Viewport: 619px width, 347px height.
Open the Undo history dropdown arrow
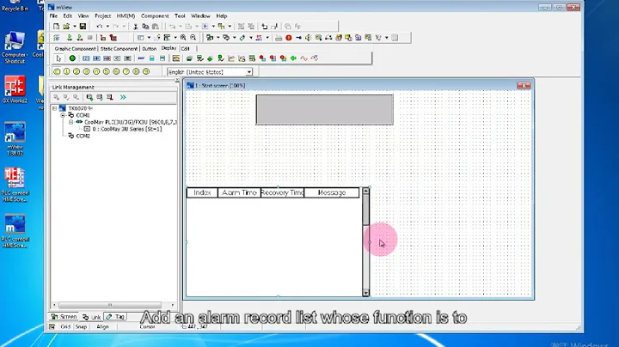click(107, 27)
